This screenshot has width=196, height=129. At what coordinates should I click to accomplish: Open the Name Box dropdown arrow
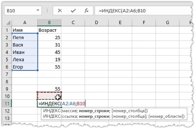pos(38,11)
